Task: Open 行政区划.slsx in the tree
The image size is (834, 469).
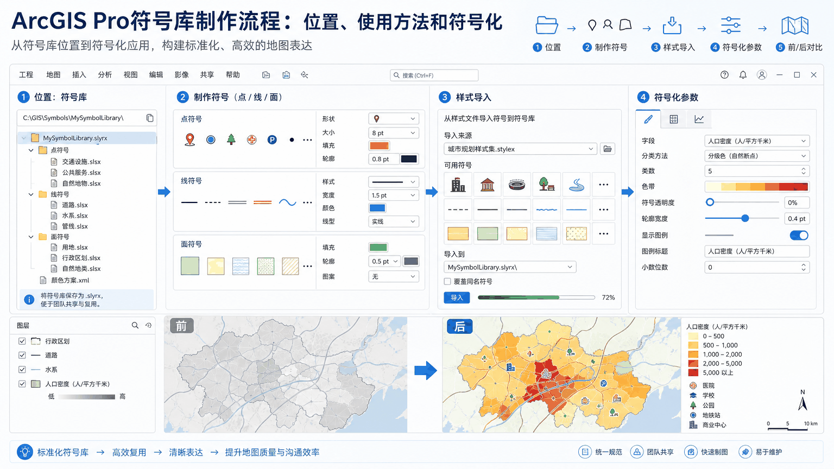Action: pyautogui.click(x=81, y=258)
